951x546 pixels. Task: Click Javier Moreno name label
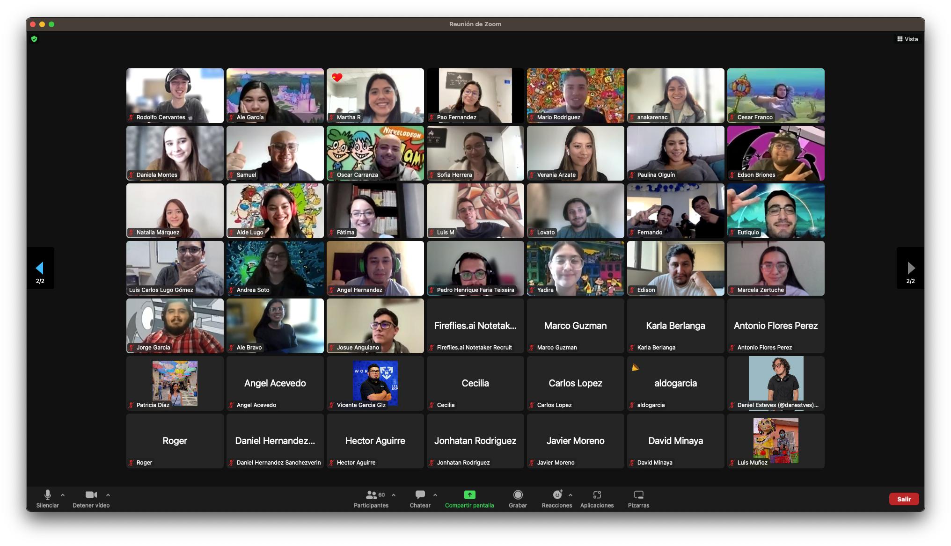pyautogui.click(x=556, y=463)
